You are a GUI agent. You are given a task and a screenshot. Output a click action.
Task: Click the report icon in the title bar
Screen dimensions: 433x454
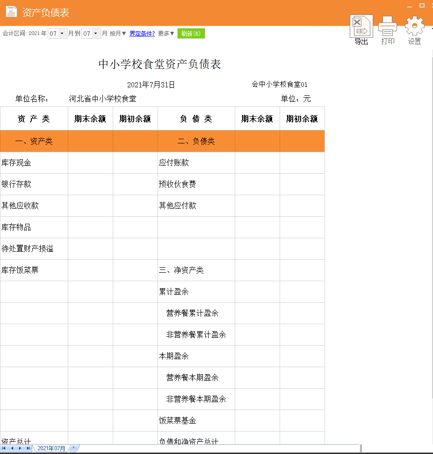coord(12,12)
